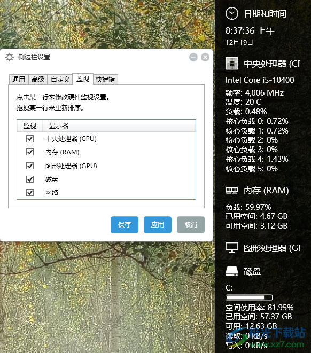Toggle the 网络 monitor checkbox
Image resolution: width=311 pixels, height=353 pixels.
coord(30,192)
